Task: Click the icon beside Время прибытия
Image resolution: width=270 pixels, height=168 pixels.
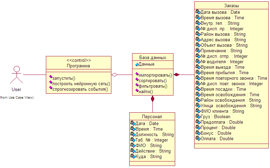Action: 198,72
